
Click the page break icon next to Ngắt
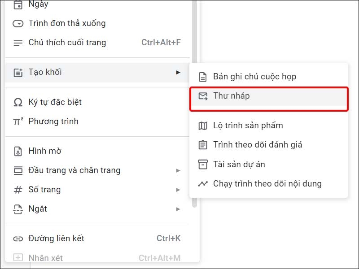(x=17, y=208)
